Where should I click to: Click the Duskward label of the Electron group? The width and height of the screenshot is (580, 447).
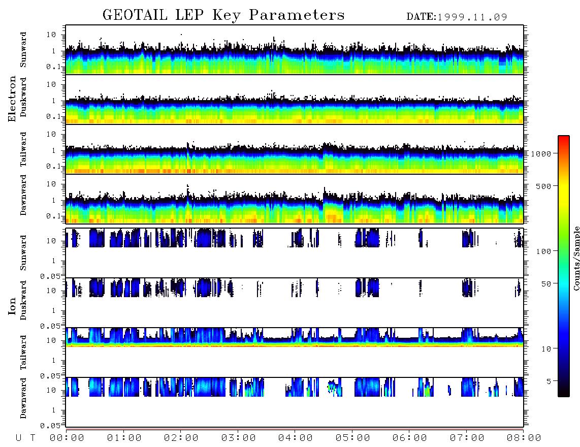coord(23,97)
